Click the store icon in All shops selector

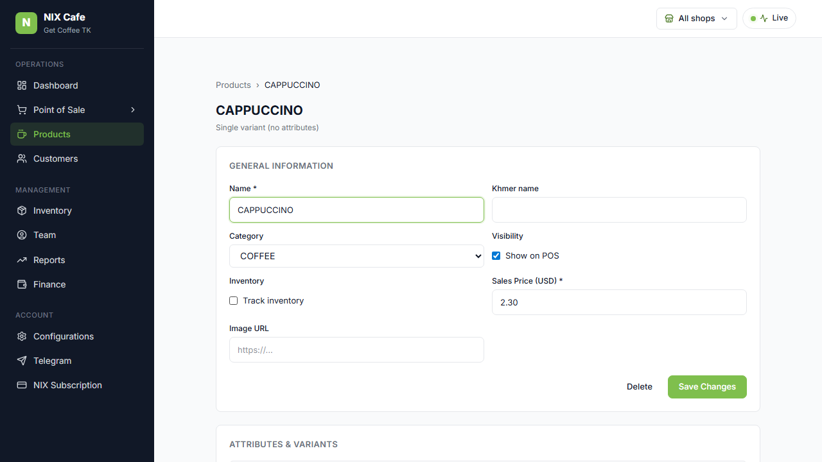[669, 19]
